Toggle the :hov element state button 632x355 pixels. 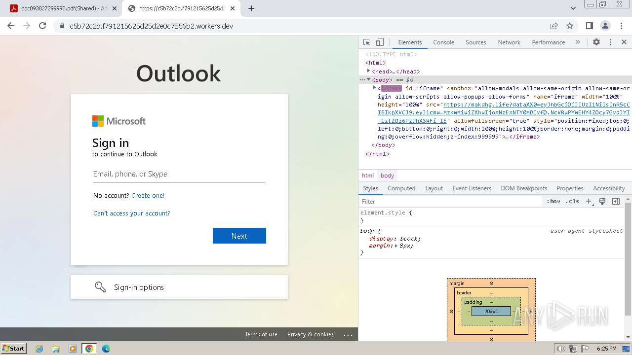[553, 201]
